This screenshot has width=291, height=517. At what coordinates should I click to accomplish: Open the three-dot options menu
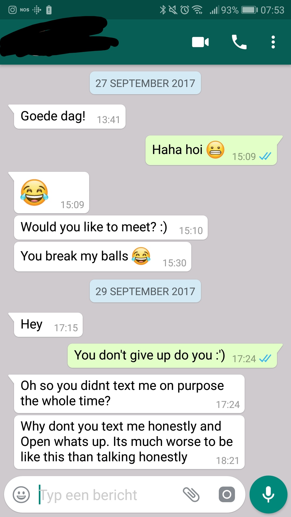tap(273, 42)
